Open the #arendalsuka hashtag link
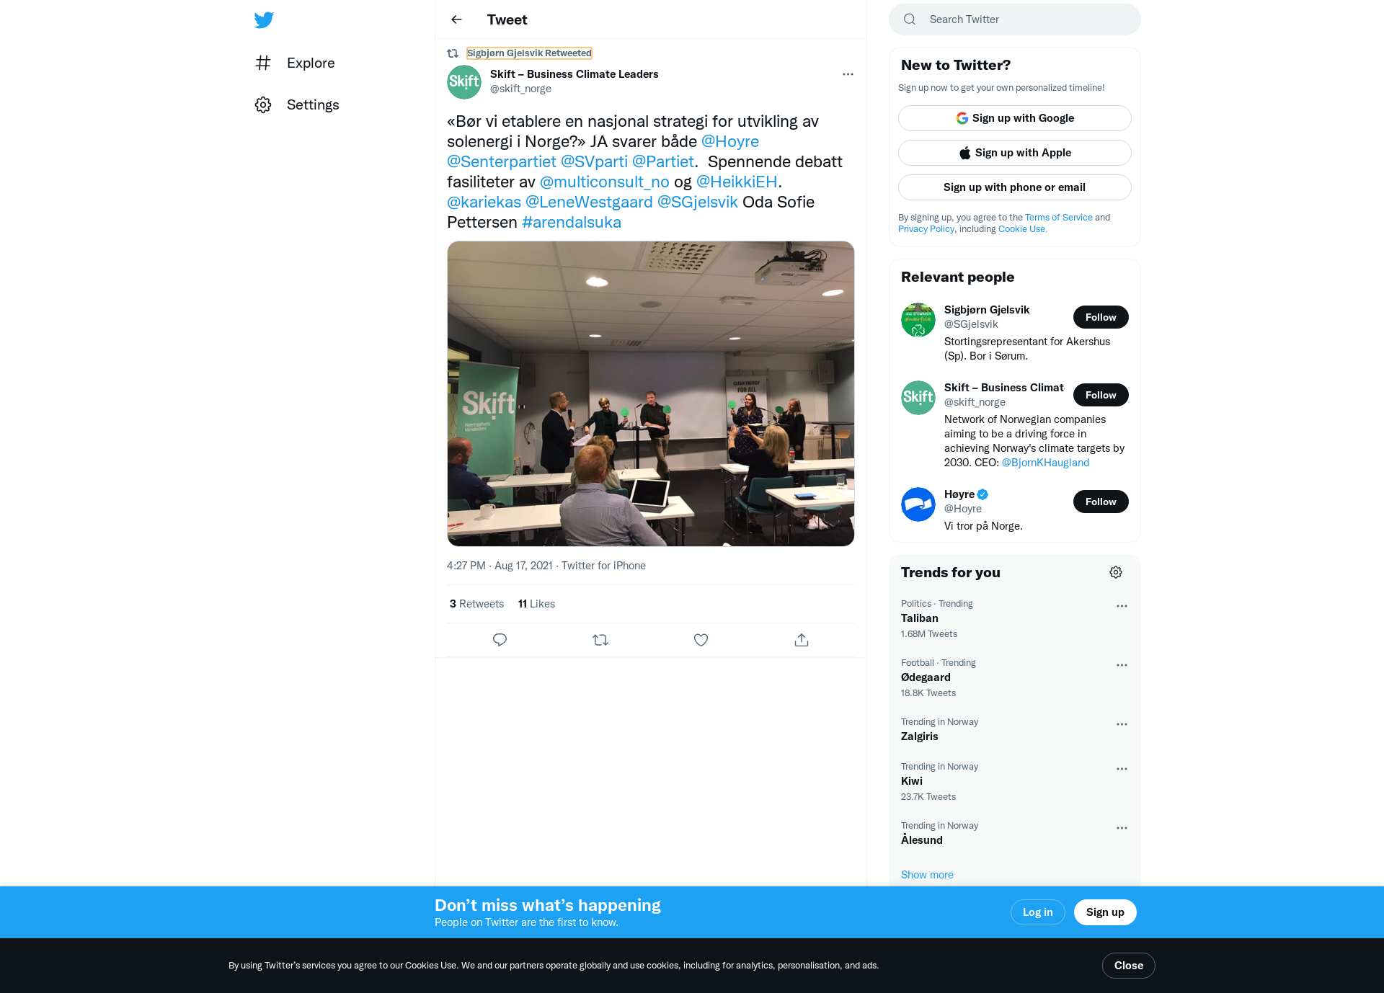Image resolution: width=1384 pixels, height=993 pixels. click(572, 222)
